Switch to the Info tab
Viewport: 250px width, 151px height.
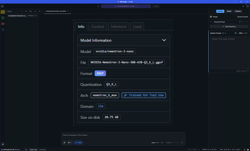click(81, 27)
